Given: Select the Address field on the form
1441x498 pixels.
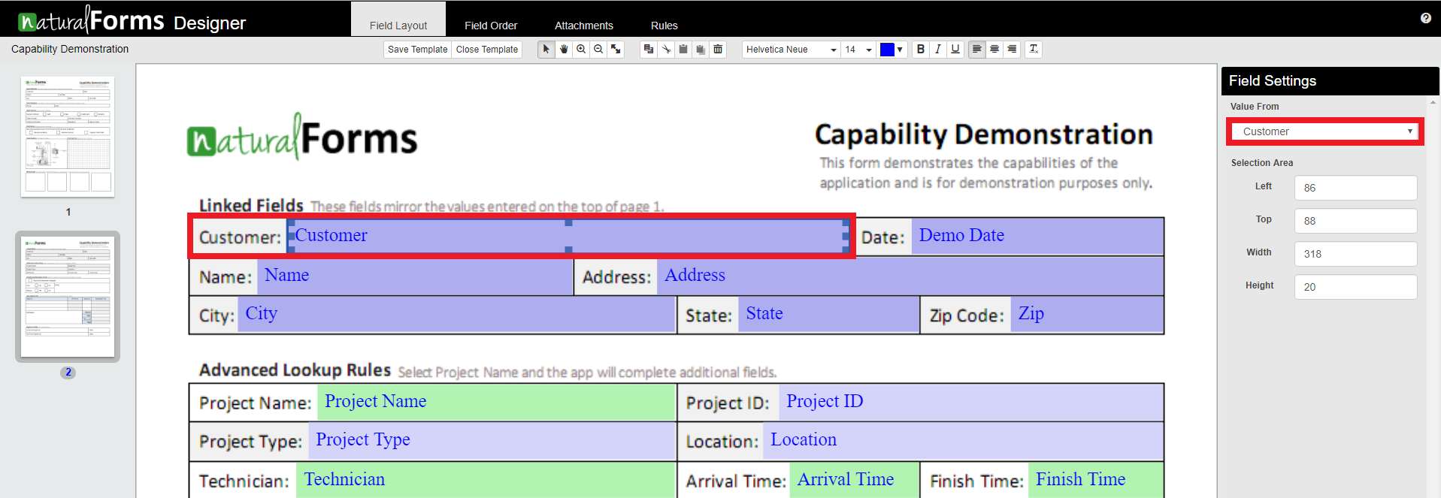Looking at the screenshot, I should pyautogui.click(x=910, y=276).
